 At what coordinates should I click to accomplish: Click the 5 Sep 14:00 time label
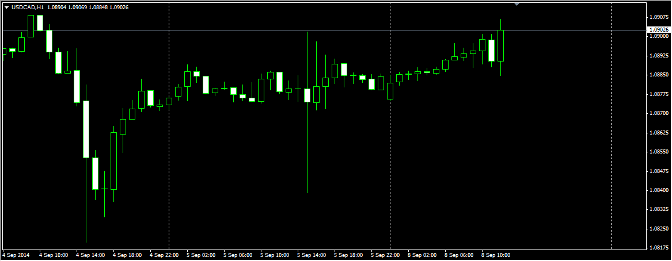pyautogui.click(x=311, y=255)
